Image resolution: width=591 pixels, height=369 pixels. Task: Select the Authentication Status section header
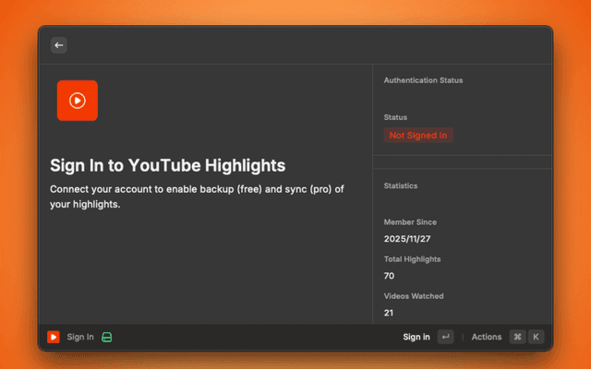(x=423, y=80)
